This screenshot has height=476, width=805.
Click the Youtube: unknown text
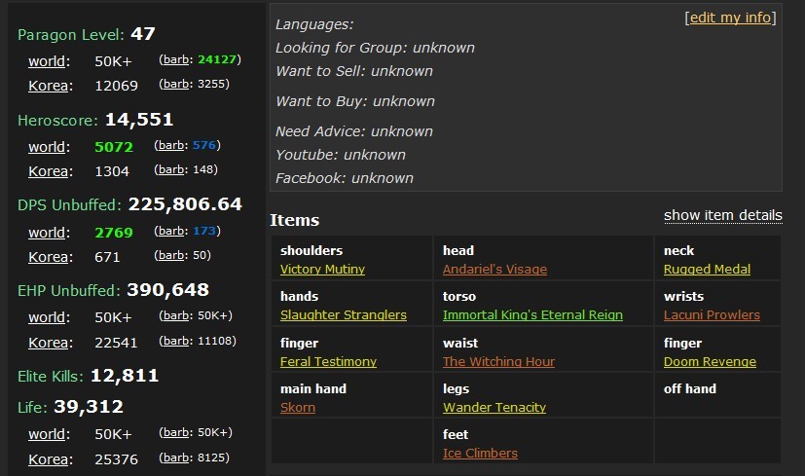pos(341,155)
